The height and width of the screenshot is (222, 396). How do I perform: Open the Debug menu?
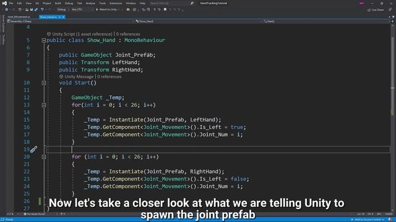69,3
